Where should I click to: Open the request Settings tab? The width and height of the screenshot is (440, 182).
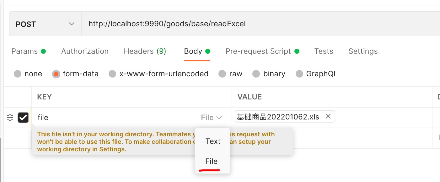[363, 51]
